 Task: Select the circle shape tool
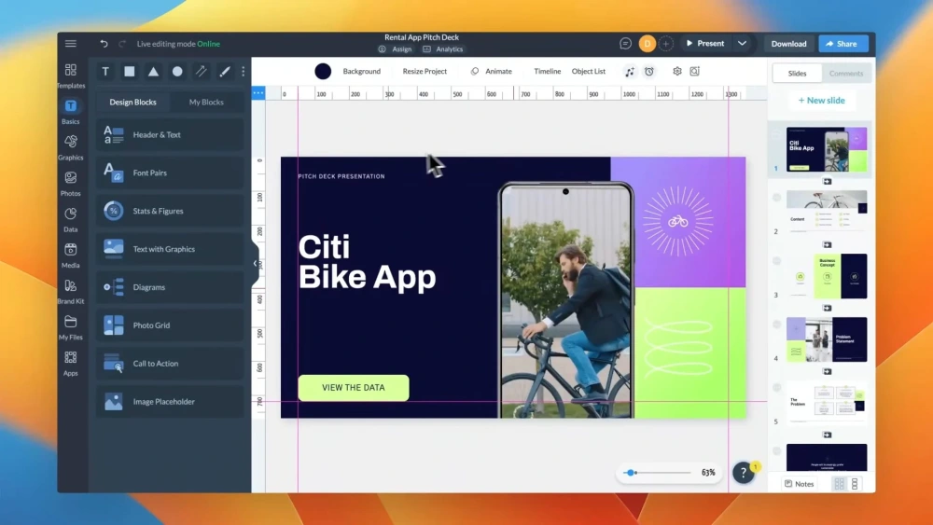pyautogui.click(x=177, y=72)
